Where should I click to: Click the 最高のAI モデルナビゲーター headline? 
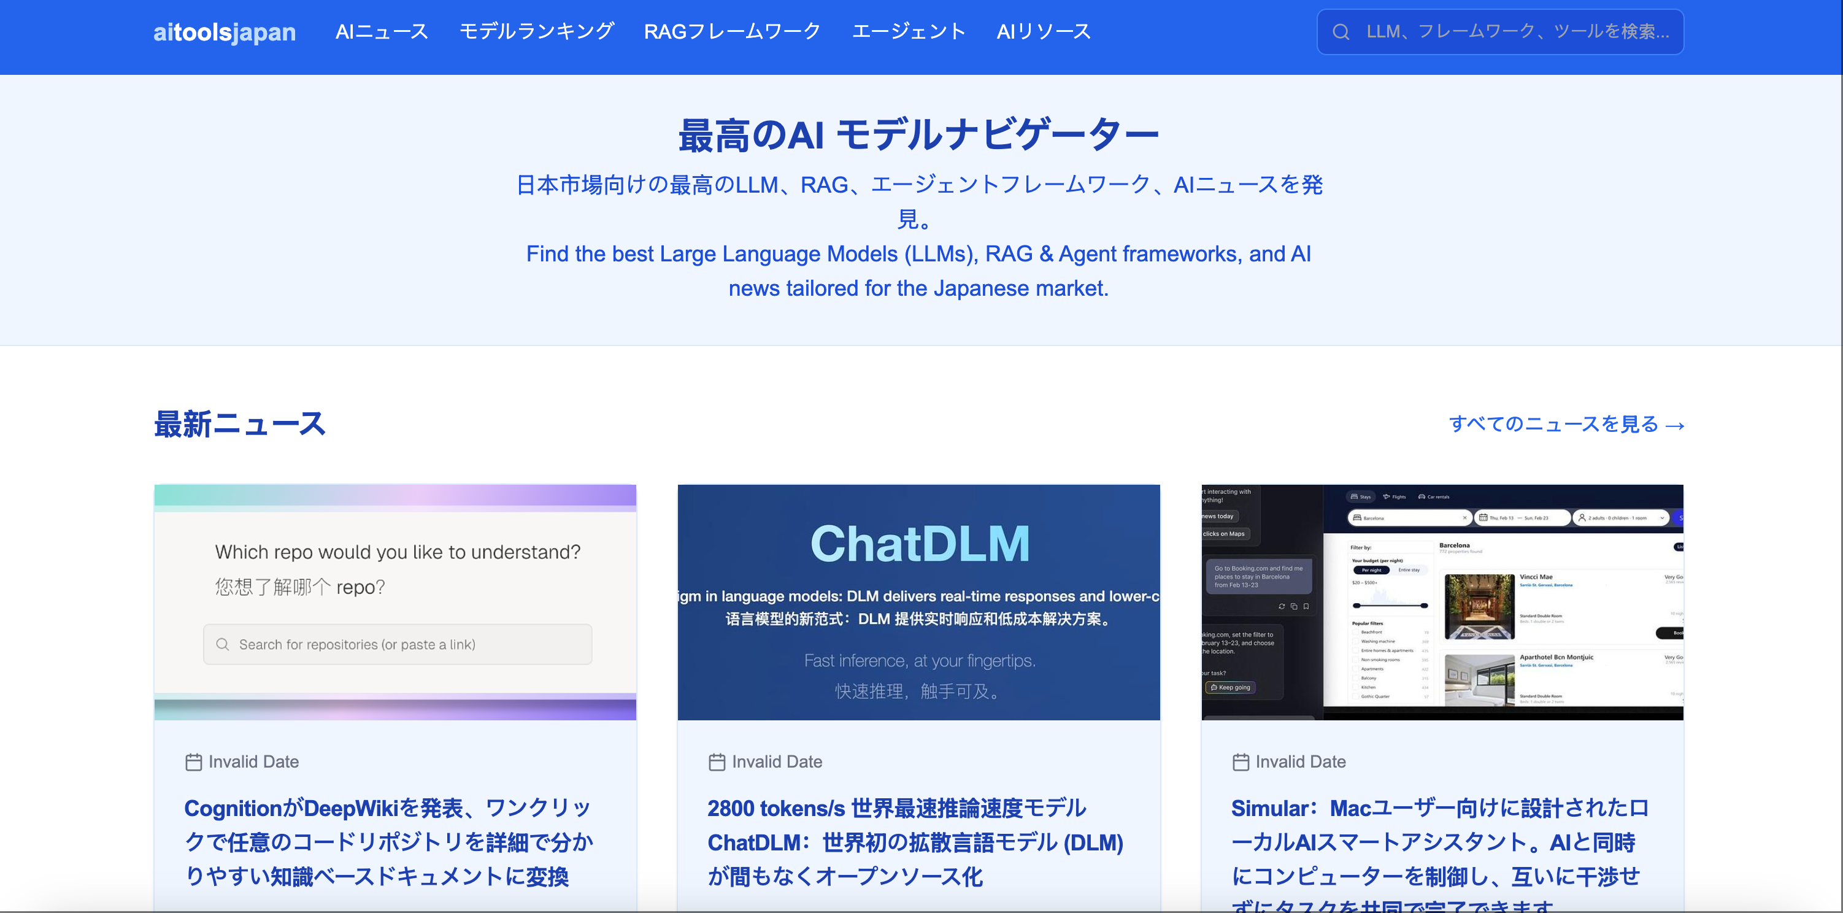coord(918,135)
